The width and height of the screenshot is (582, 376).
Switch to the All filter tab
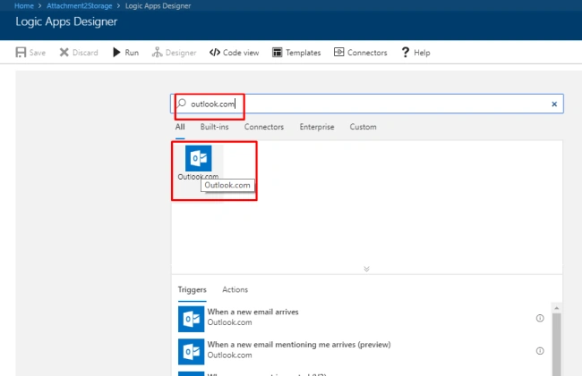coord(180,127)
